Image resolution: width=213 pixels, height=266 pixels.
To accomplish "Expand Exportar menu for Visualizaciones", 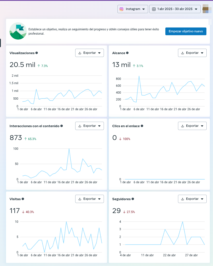I will (90, 53).
